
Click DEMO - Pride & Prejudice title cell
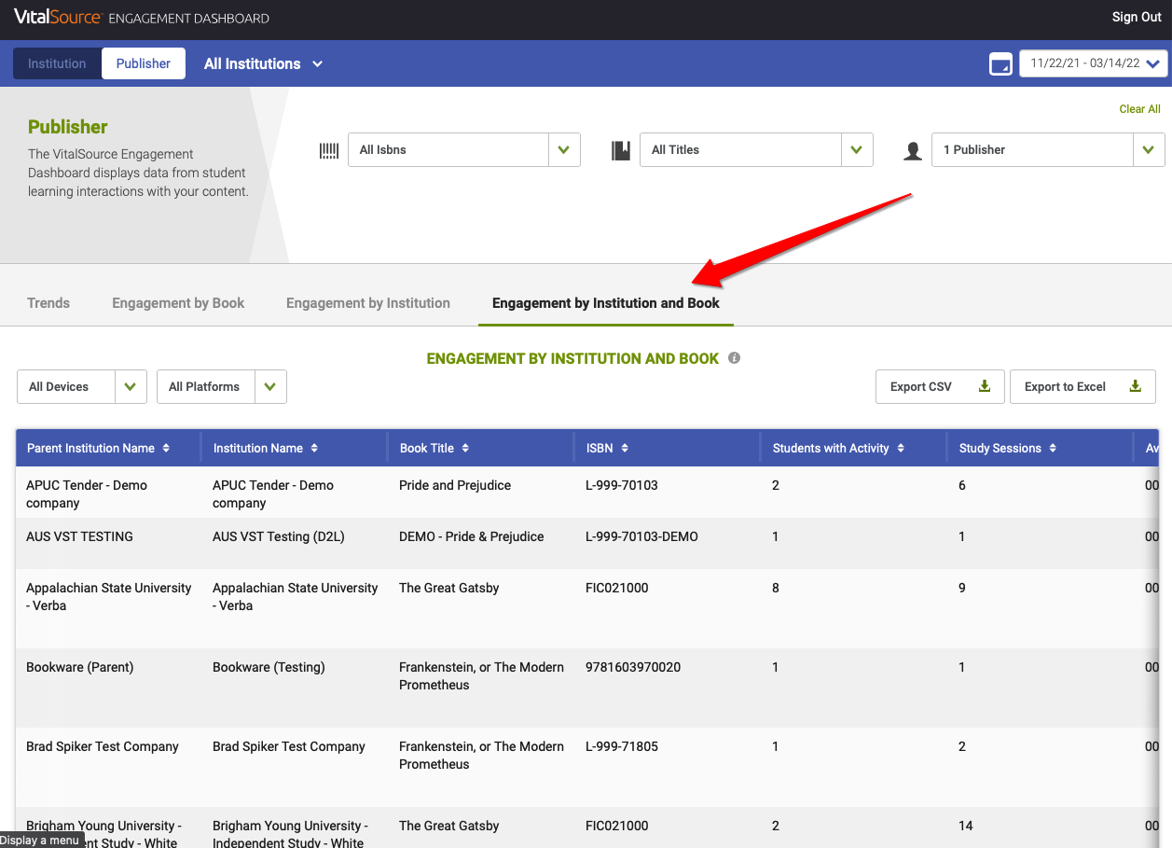coord(472,536)
